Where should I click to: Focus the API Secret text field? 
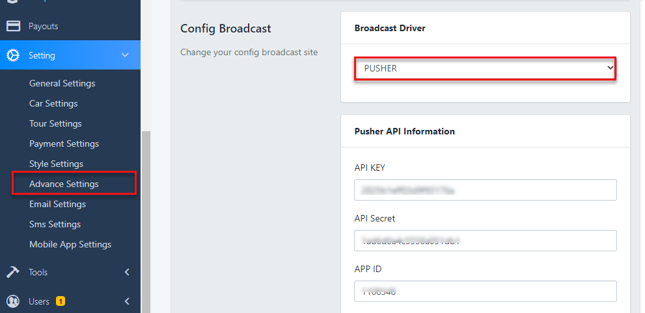485,240
